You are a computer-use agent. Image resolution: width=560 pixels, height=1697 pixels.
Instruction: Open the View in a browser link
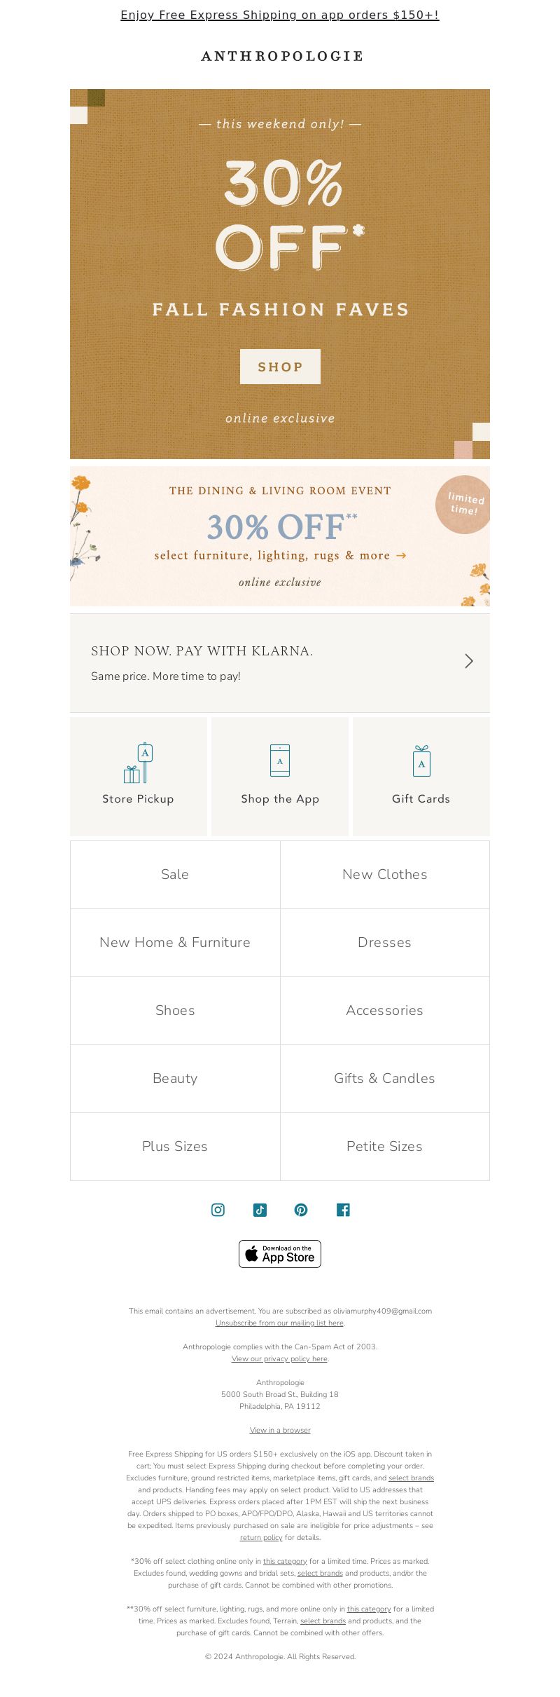[x=280, y=1430]
